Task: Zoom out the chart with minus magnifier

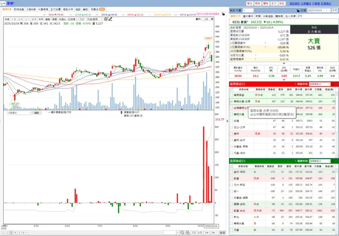Action: (x=182, y=232)
